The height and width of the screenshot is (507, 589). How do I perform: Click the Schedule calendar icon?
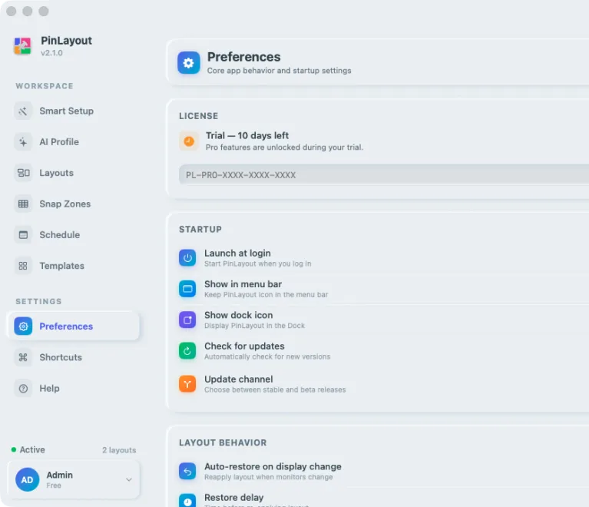point(23,235)
